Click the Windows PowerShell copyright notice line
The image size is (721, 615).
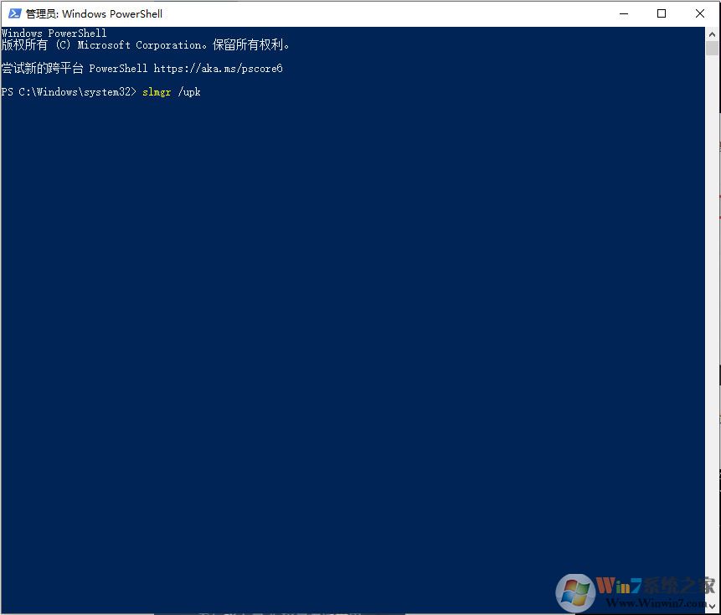pos(147,44)
